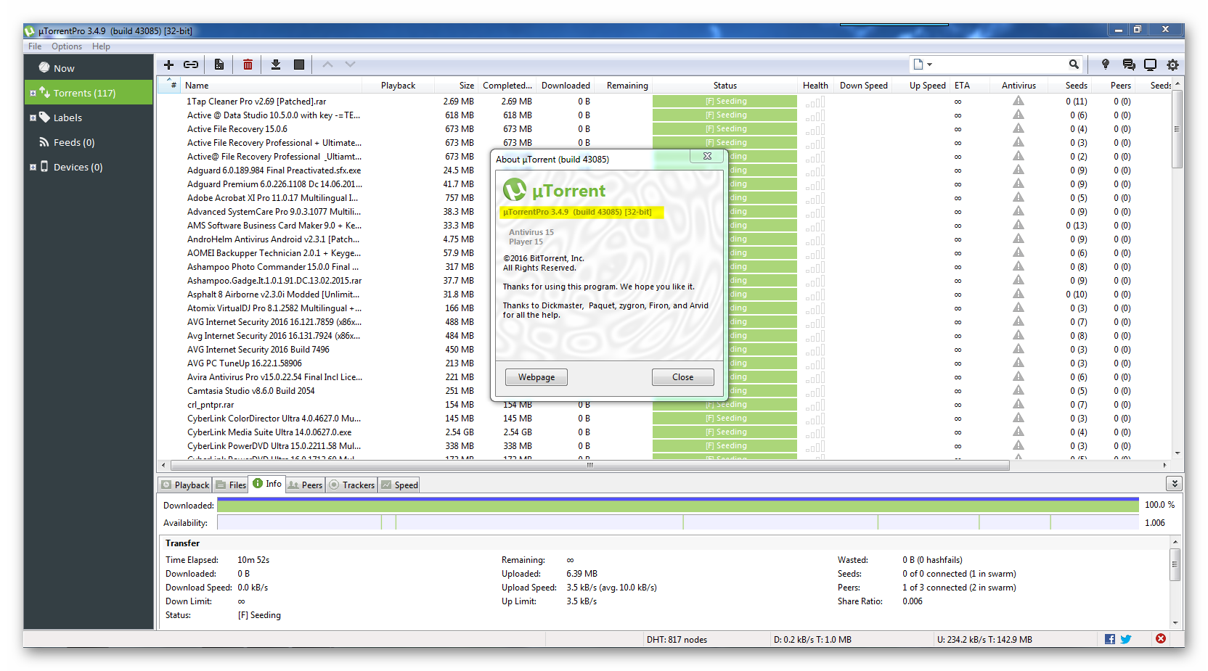Image resolution: width=1208 pixels, height=671 pixels.
Task: Click the Feeds (0) RSS icon
Action: coord(44,142)
